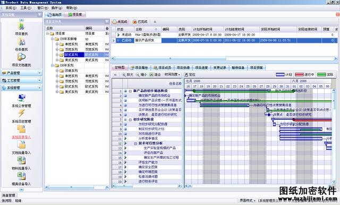This screenshot has width=340, height=205.
Task: Open the 时间刻度 time scale dropdown
Action: (172, 75)
